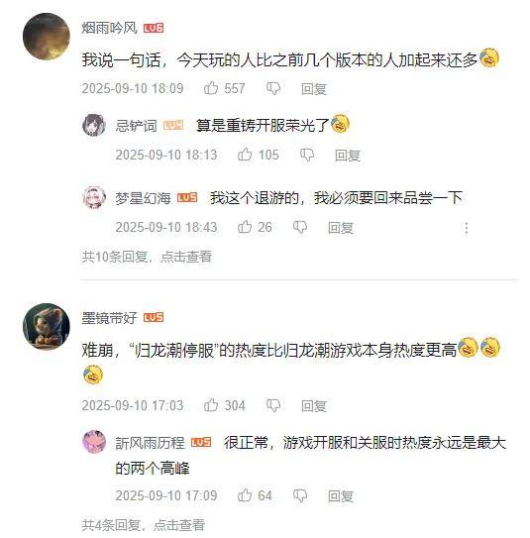530x538 pixels.
Task: Open 烟雨吟风's profile avatar
Action: click(47, 37)
